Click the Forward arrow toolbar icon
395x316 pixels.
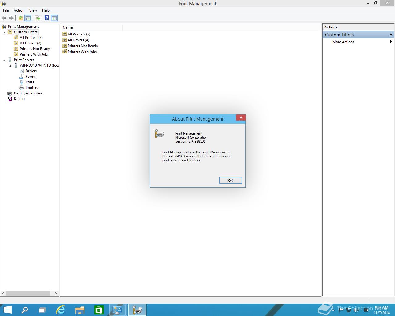click(x=11, y=18)
